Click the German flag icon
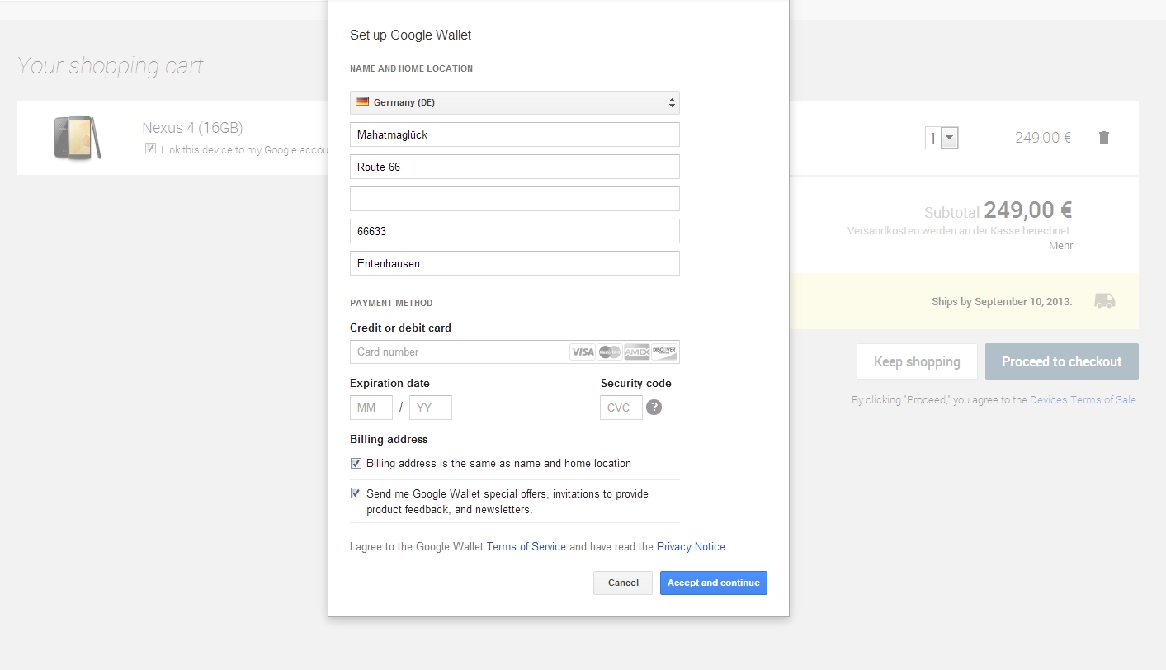1166x670 pixels. pos(362,102)
